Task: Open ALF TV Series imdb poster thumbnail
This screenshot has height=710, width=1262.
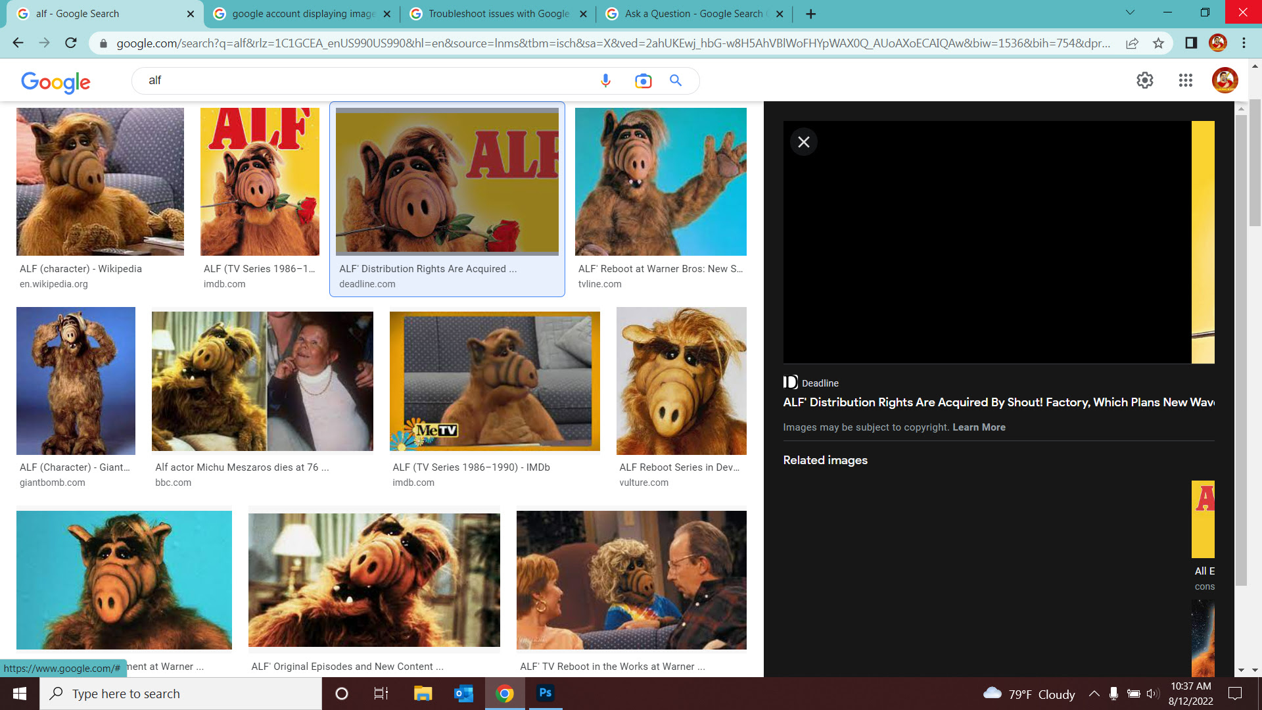Action: click(x=260, y=181)
